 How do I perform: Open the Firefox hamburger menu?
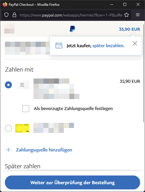[x=138, y=15]
